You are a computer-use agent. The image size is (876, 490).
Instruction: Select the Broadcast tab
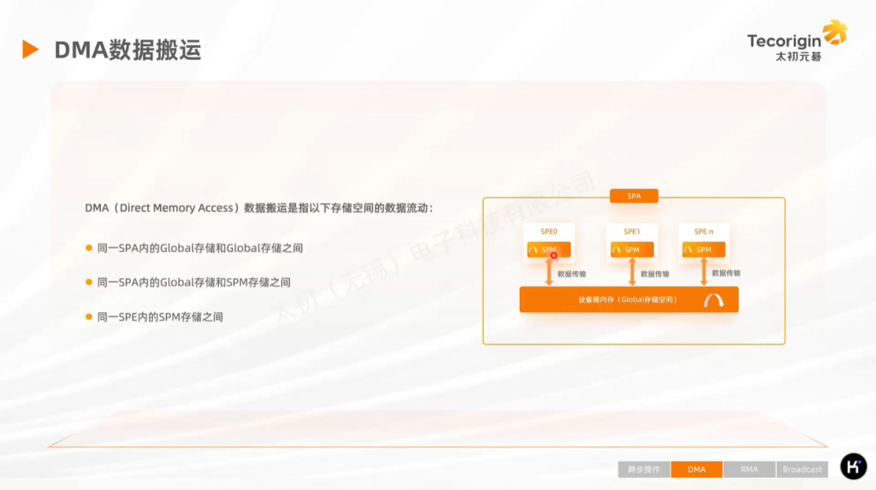[x=802, y=469]
